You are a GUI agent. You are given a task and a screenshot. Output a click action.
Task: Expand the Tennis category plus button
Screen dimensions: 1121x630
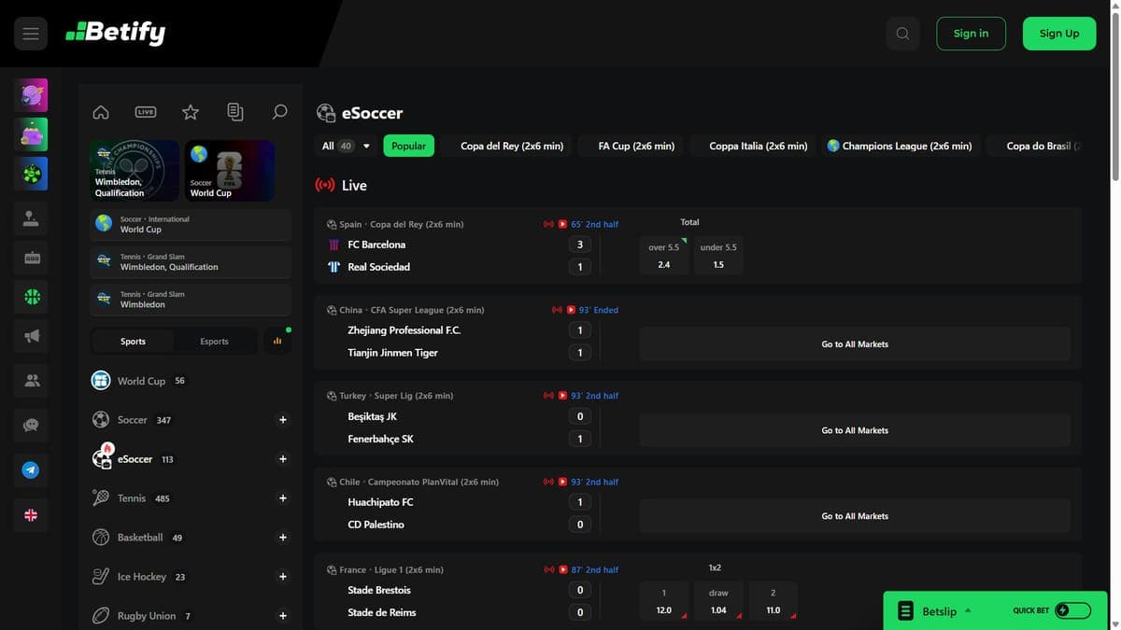tap(283, 498)
